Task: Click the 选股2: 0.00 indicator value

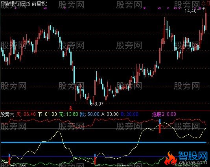Action: pos(164,114)
